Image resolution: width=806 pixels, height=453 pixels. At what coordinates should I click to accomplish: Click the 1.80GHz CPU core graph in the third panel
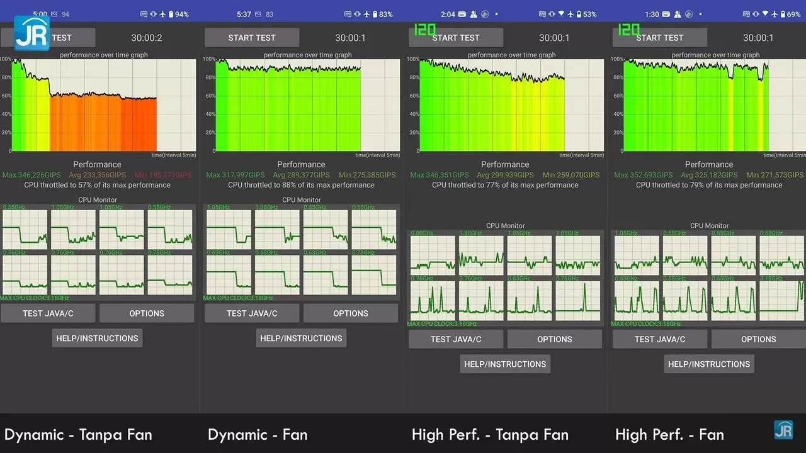[481, 255]
